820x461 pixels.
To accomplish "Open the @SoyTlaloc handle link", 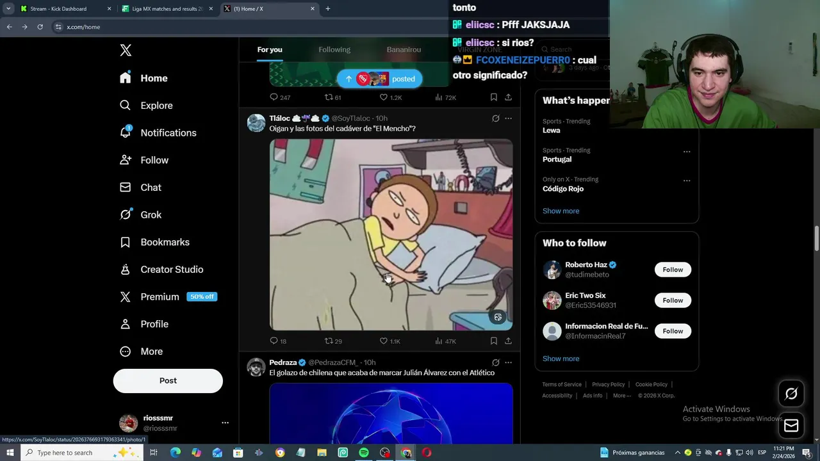I will 350,118.
